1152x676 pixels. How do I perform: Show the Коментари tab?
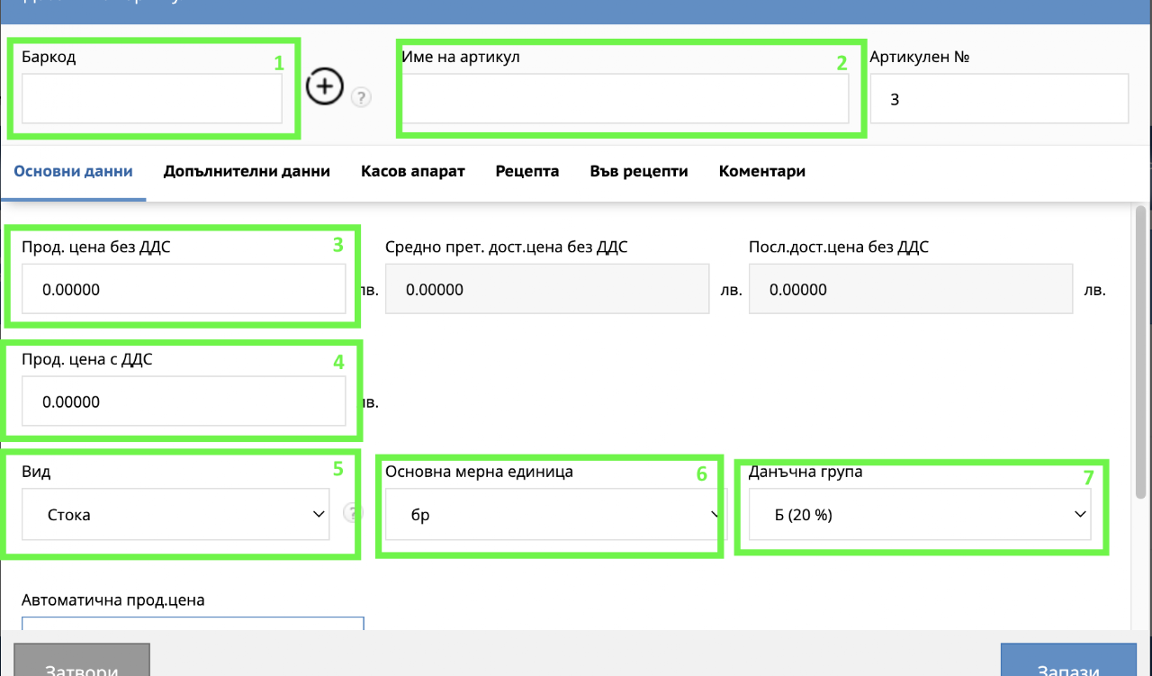pos(762,171)
